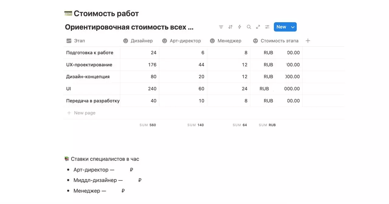Open the Подготовка к работе row

point(90,53)
